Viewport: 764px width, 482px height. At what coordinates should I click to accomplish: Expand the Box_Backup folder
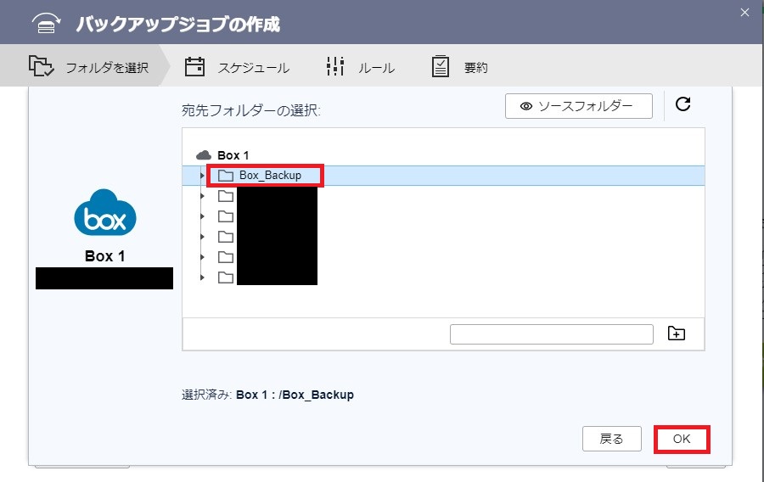[x=202, y=176]
